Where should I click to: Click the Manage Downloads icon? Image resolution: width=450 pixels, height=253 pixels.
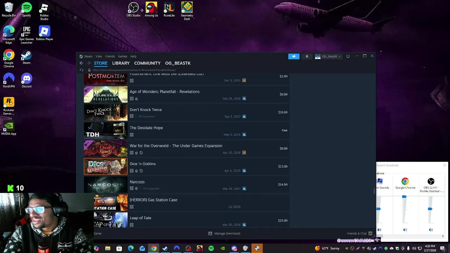point(210,233)
